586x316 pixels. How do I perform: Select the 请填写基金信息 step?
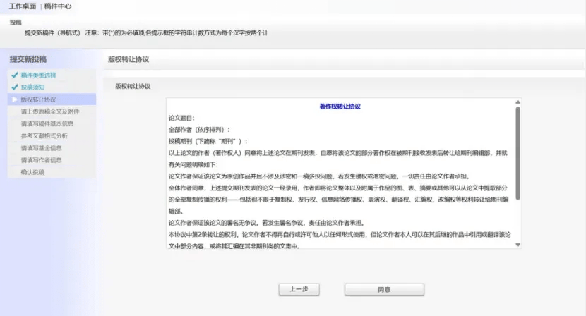pyautogui.click(x=41, y=148)
